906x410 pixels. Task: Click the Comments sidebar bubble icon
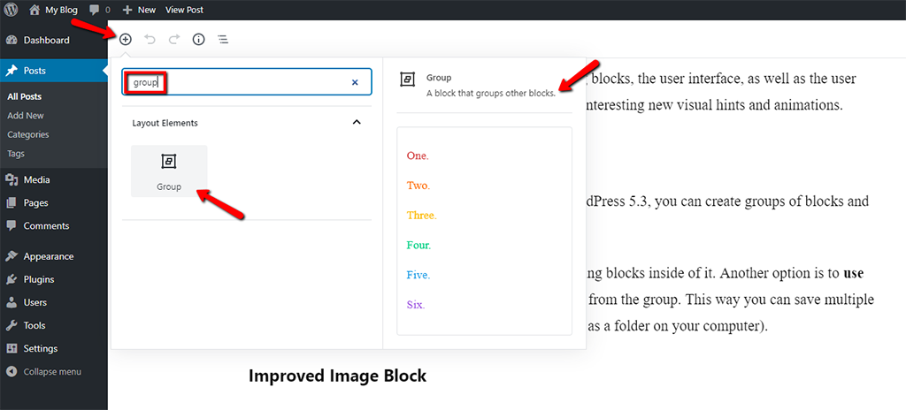pyautogui.click(x=12, y=226)
